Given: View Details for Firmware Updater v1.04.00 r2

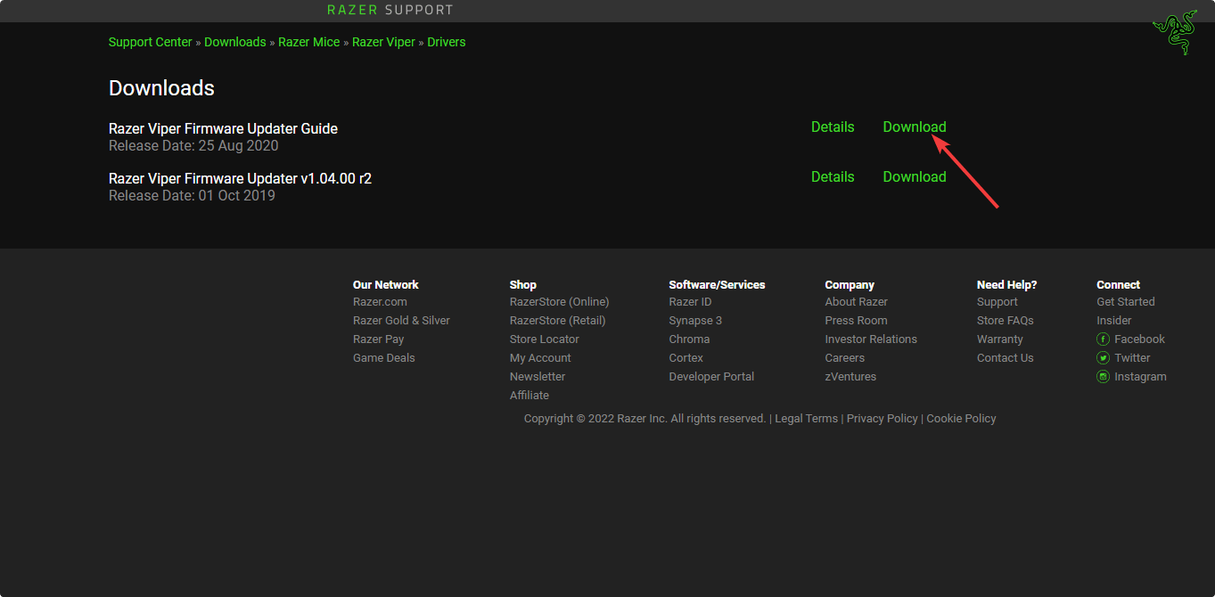Looking at the screenshot, I should click(x=833, y=176).
